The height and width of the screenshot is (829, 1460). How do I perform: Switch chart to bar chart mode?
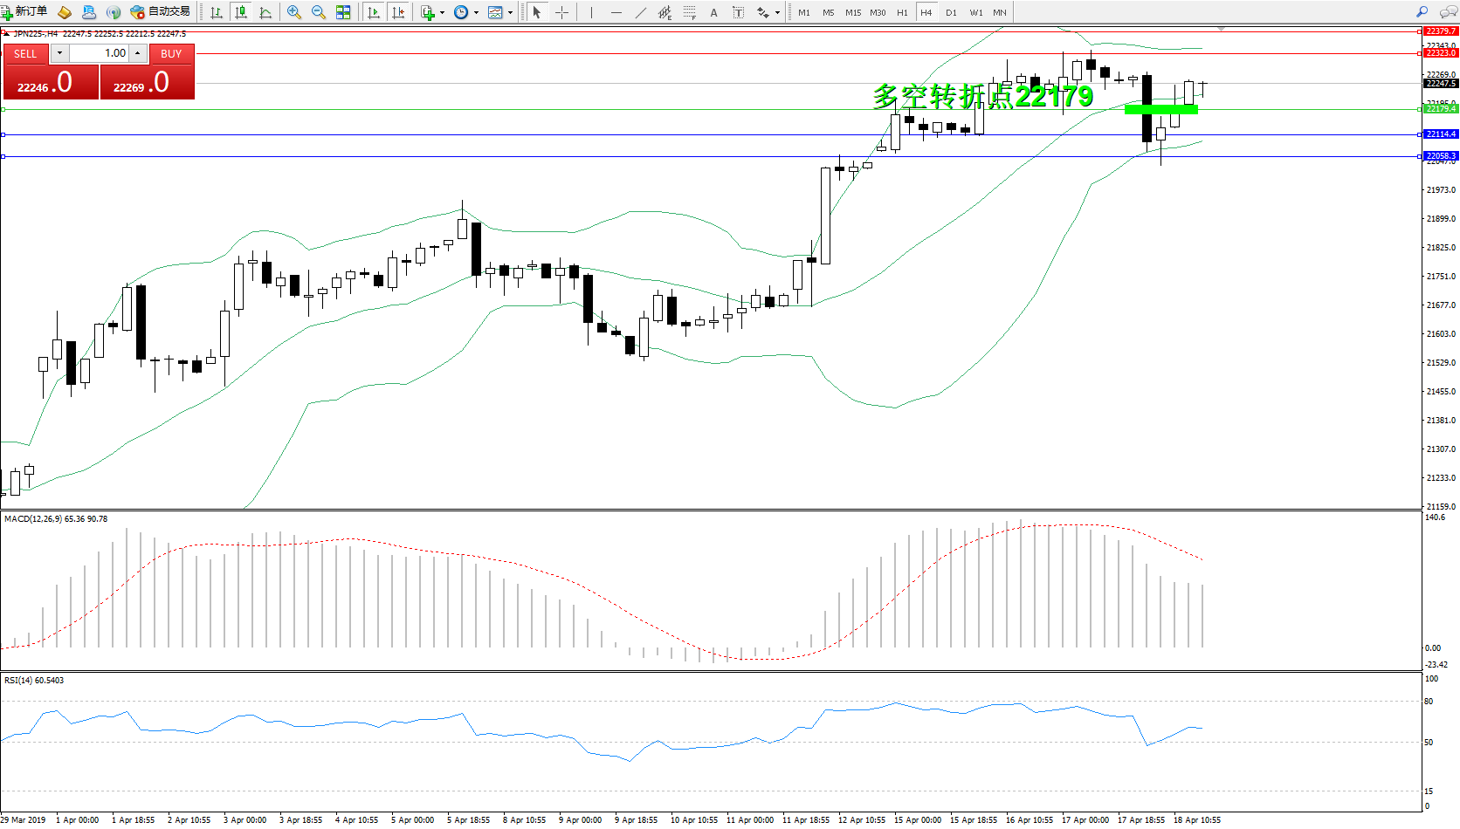217,12
